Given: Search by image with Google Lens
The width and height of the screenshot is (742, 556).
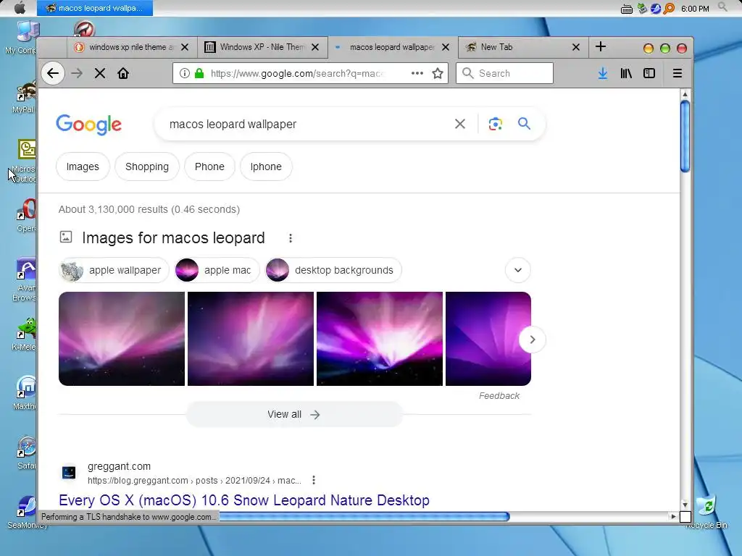Looking at the screenshot, I should tap(496, 124).
